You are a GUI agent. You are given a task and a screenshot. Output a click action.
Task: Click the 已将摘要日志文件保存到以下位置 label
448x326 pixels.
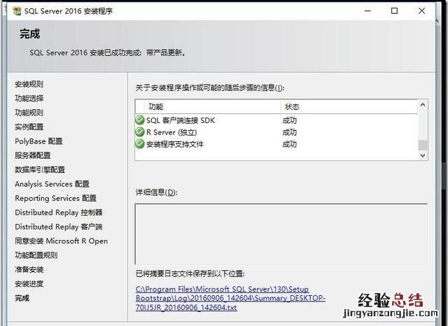tap(190, 274)
